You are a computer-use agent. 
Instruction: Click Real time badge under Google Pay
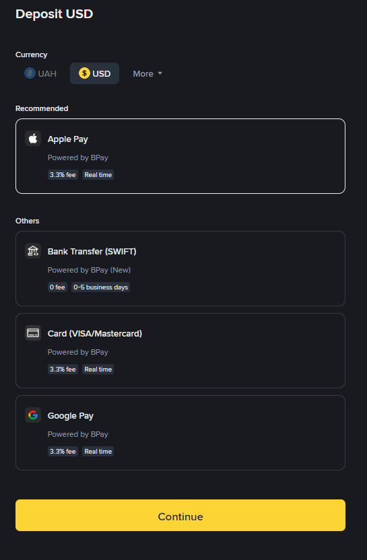pyautogui.click(x=98, y=452)
